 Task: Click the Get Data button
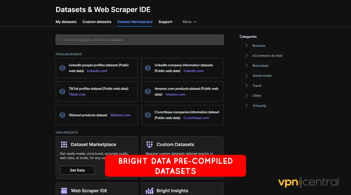point(77,170)
